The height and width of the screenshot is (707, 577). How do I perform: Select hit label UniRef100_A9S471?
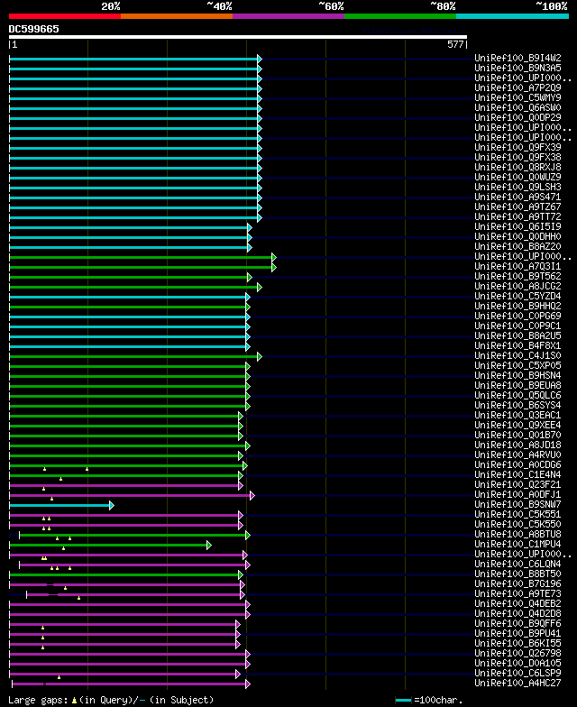(x=517, y=197)
